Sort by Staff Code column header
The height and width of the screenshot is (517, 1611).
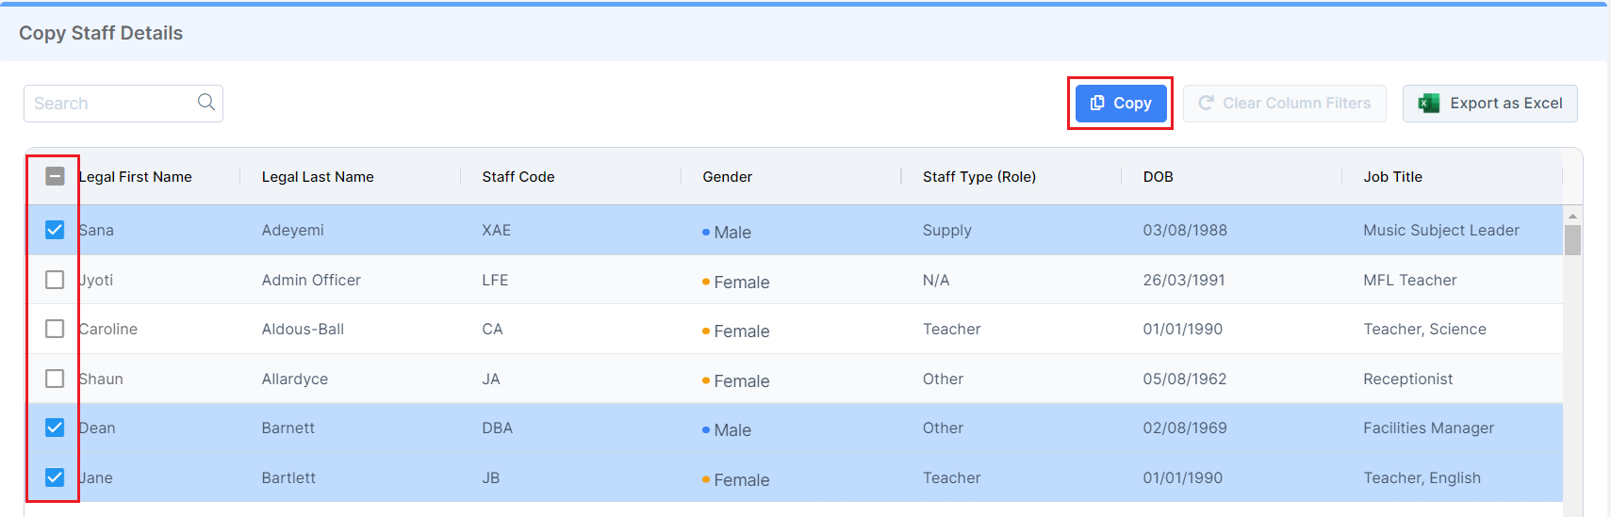point(518,177)
